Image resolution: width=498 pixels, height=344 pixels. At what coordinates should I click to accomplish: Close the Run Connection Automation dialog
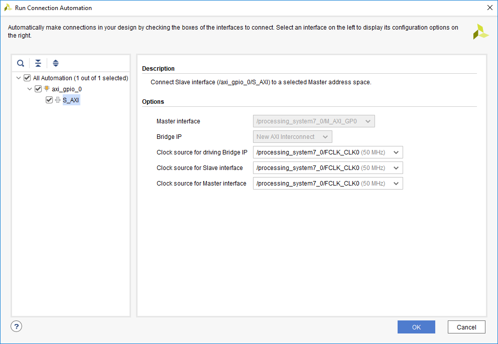point(490,8)
